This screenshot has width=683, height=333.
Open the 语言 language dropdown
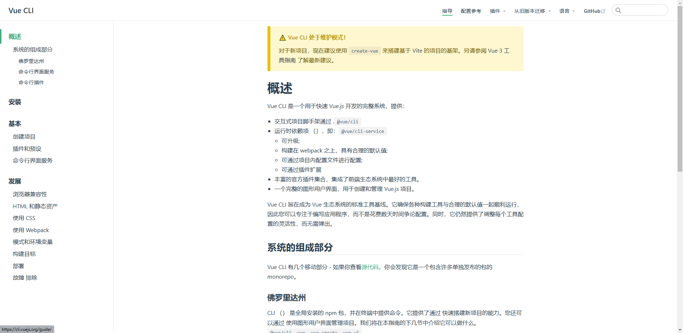[567, 11]
